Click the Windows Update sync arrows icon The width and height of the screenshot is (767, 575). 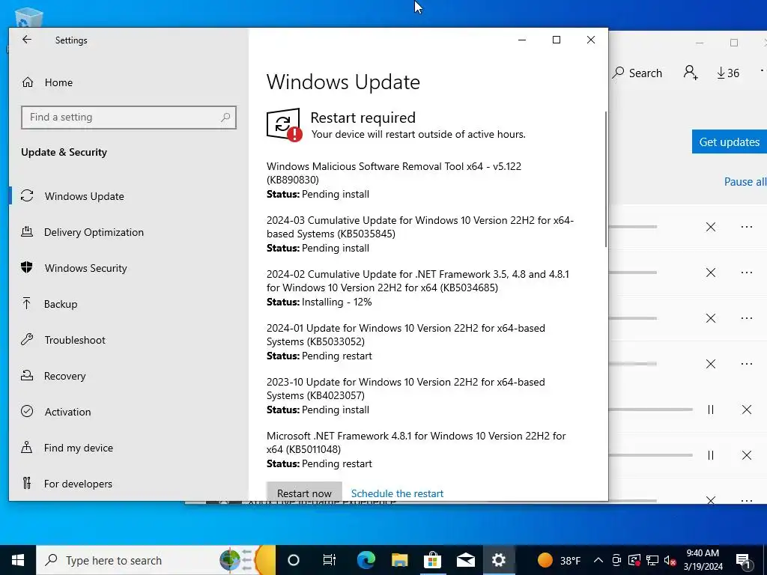coord(27,196)
